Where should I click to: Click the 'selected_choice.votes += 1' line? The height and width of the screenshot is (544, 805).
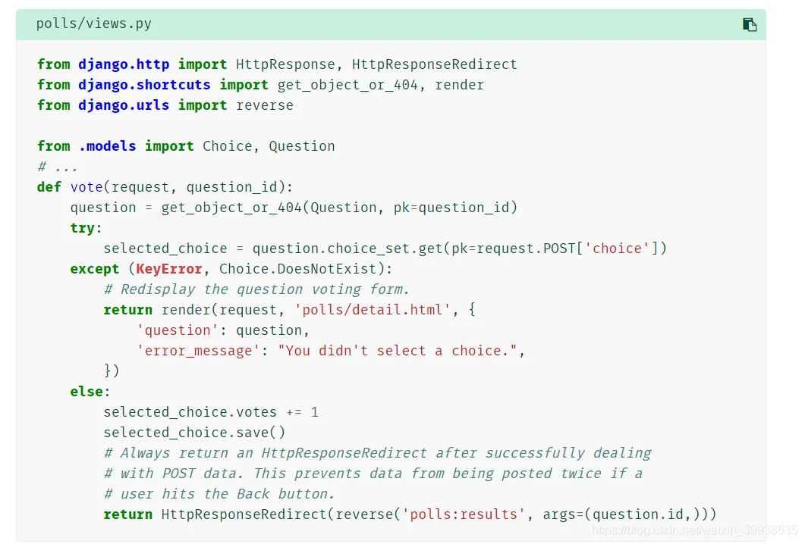210,413
